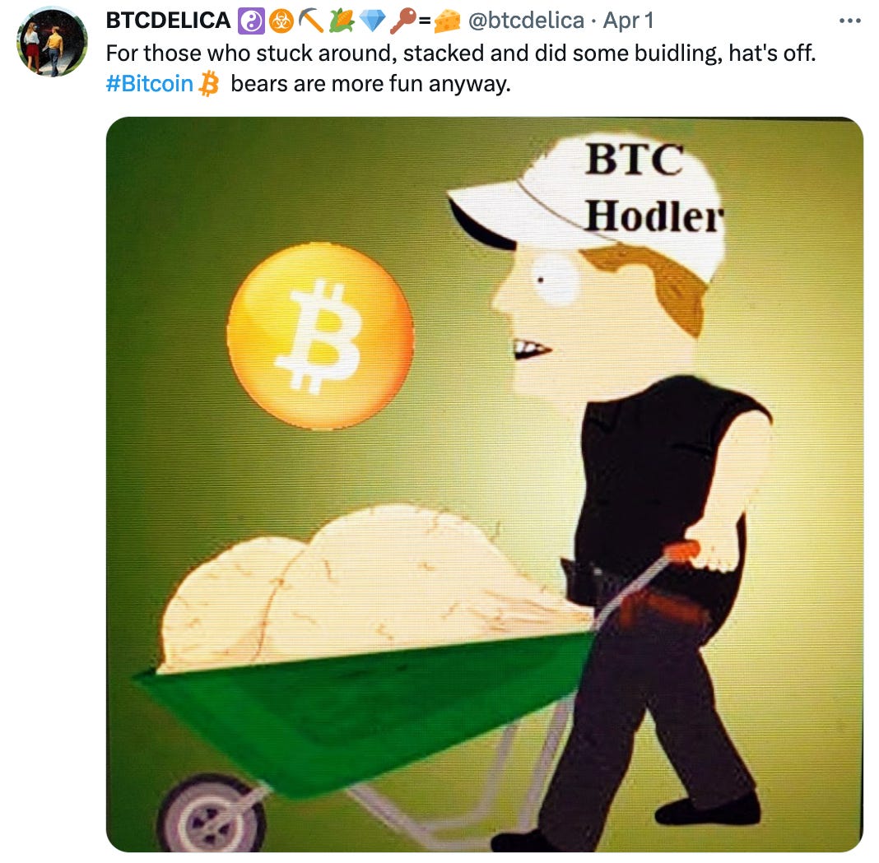The image size is (879, 863).
Task: Click the orange biohazard emoji in name
Action: point(281,21)
